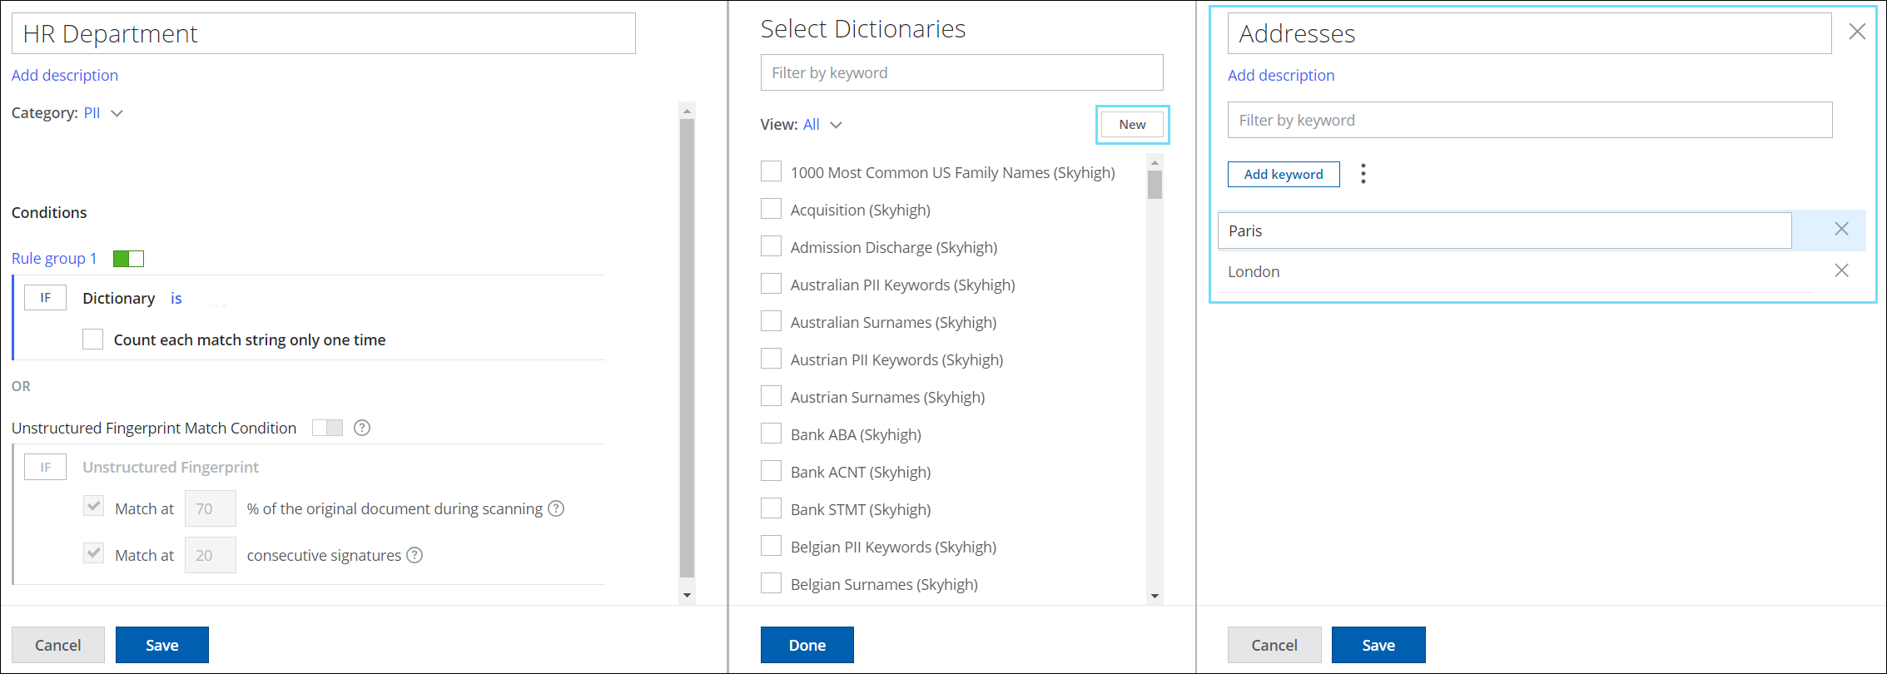Show help for Unstructured Fingerprint Match Condition
1887x674 pixels.
362,428
